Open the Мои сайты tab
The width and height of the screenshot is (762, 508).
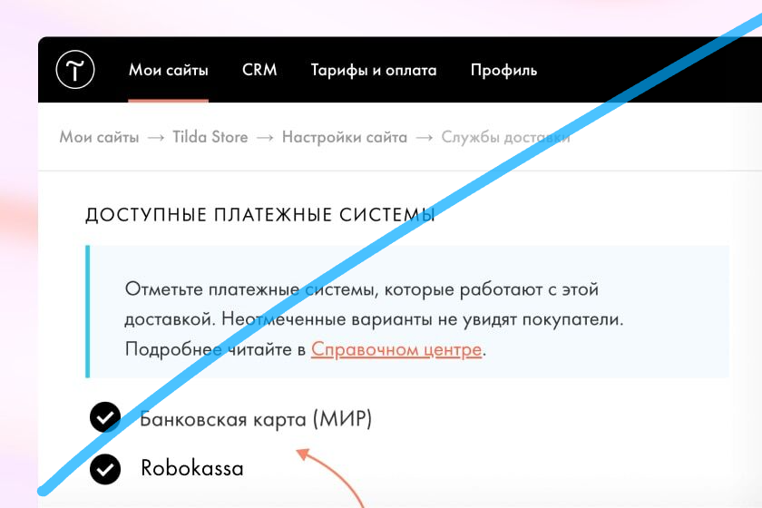pyautogui.click(x=168, y=71)
